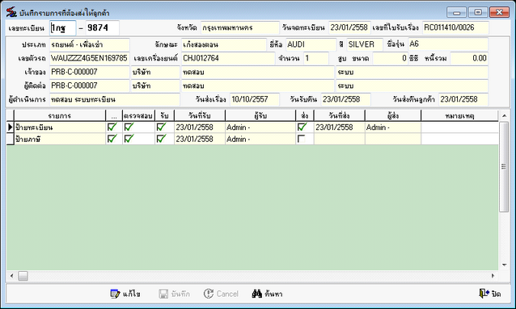Click the หมายเหตุ column header
Image resolution: width=516 pixels, height=309 pixels.
point(459,115)
